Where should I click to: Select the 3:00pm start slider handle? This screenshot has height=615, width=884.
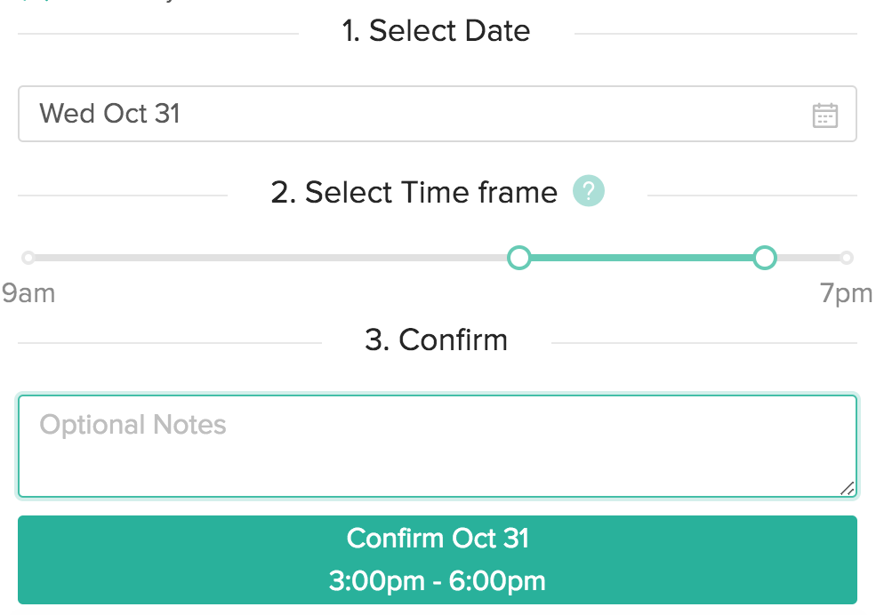pyautogui.click(x=519, y=258)
